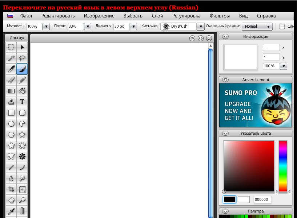This screenshot has width=297, height=218.
Task: Open the Кисточка Dry Brush dropdown
Action: 201,27
